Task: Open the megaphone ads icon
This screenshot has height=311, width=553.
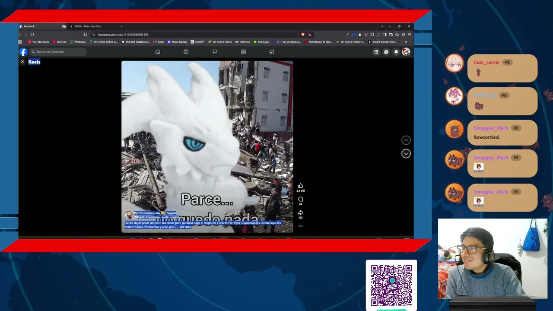Action: [272, 52]
